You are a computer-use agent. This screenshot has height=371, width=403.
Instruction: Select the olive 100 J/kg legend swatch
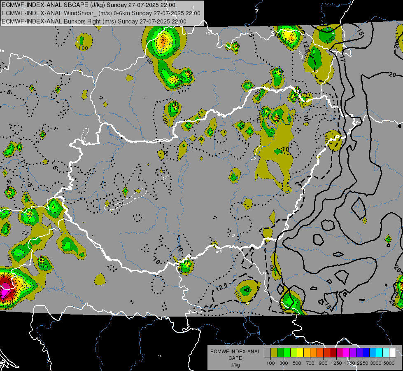(x=274, y=353)
